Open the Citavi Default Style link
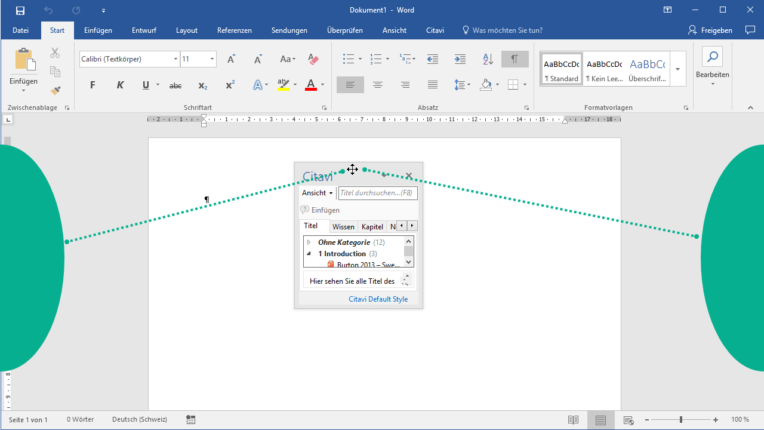 point(378,299)
